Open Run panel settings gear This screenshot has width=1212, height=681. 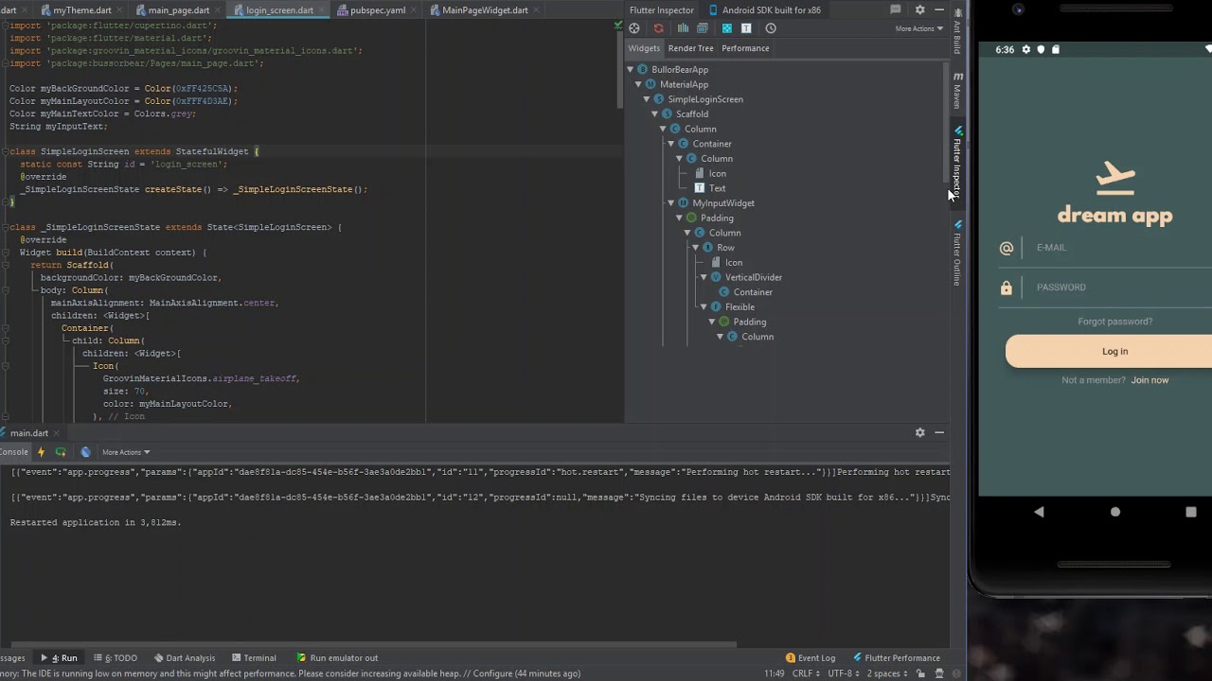pos(919,432)
